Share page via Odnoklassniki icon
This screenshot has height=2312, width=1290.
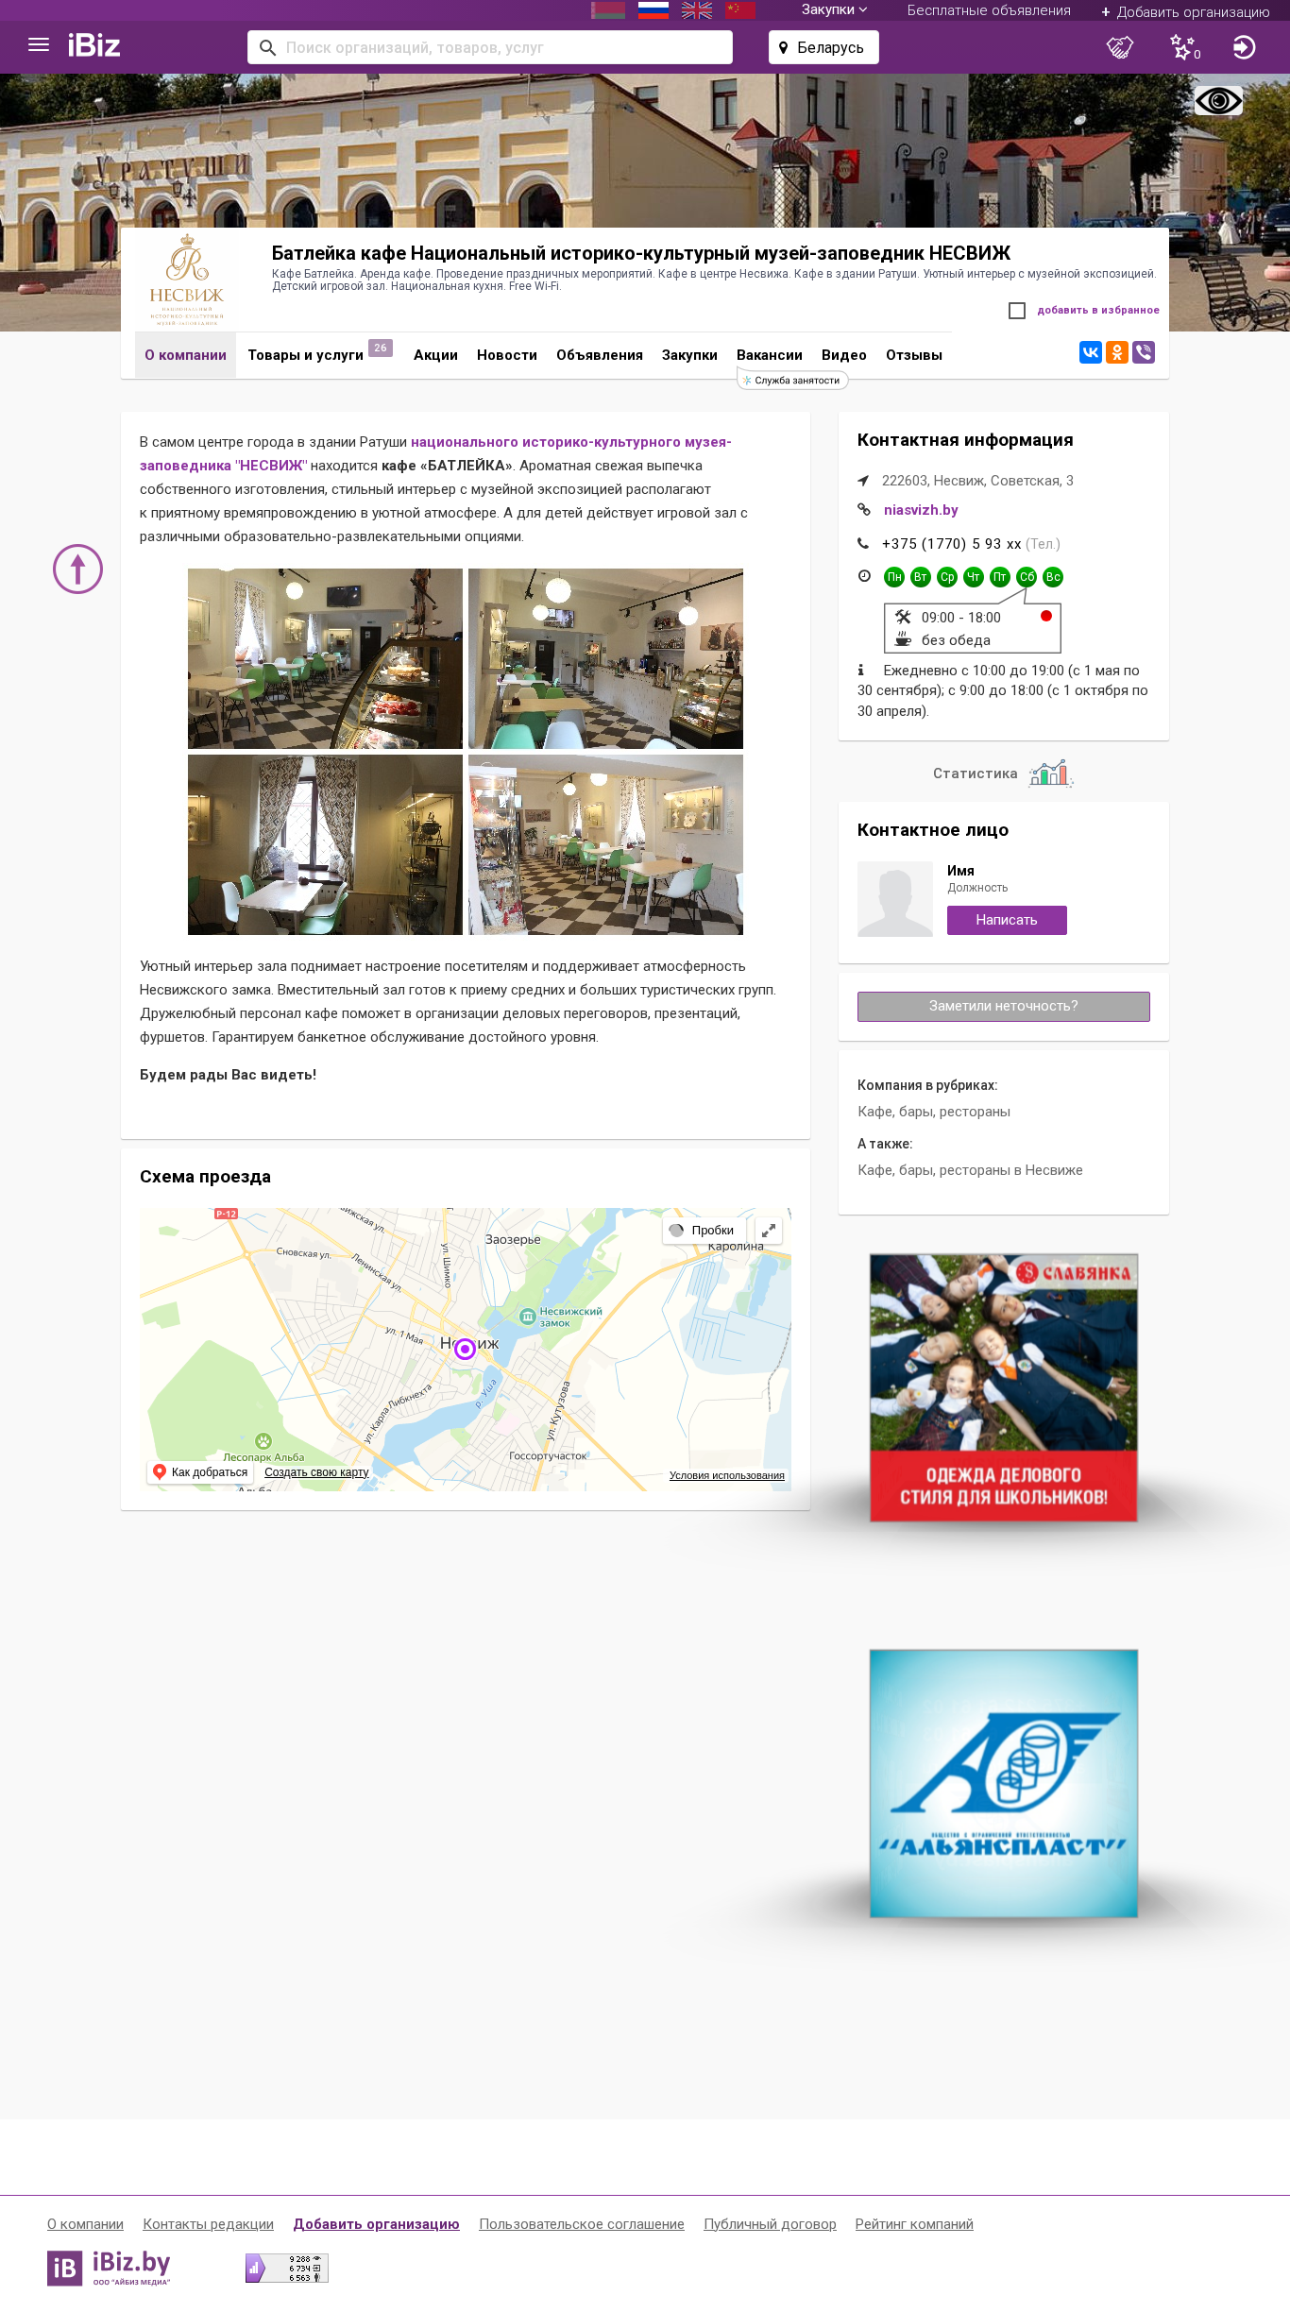[x=1117, y=352]
